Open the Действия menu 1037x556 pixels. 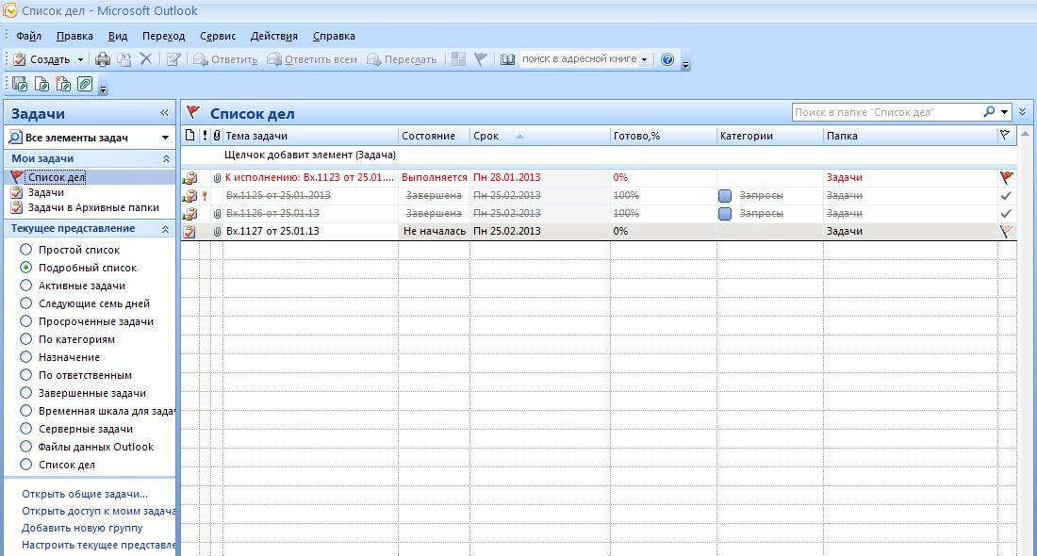273,36
